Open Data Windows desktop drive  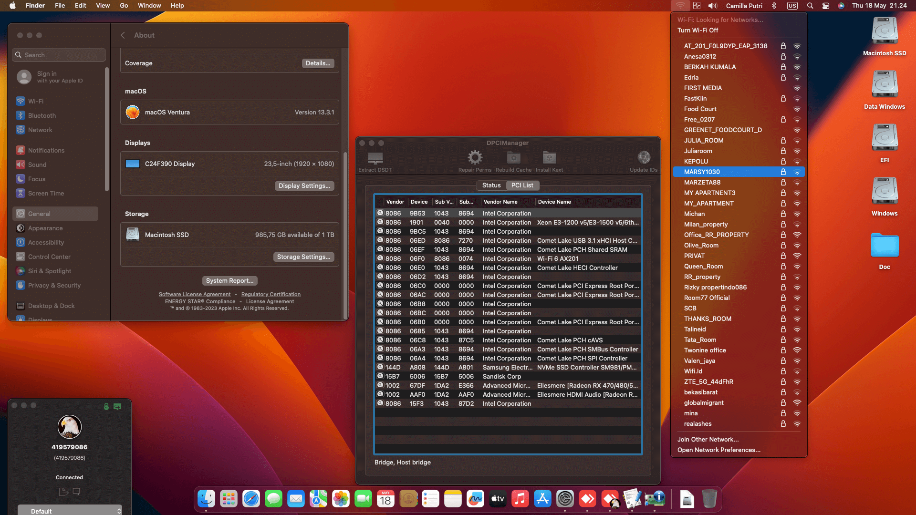coord(885,90)
